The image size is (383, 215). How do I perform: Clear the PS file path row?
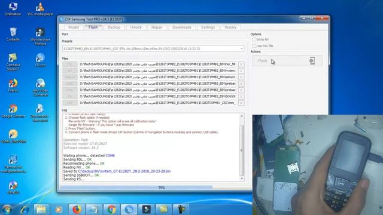pyautogui.click(x=241, y=97)
